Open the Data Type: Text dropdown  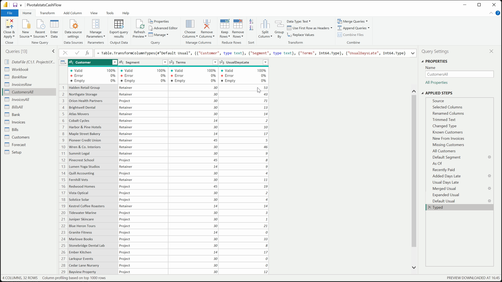click(299, 21)
